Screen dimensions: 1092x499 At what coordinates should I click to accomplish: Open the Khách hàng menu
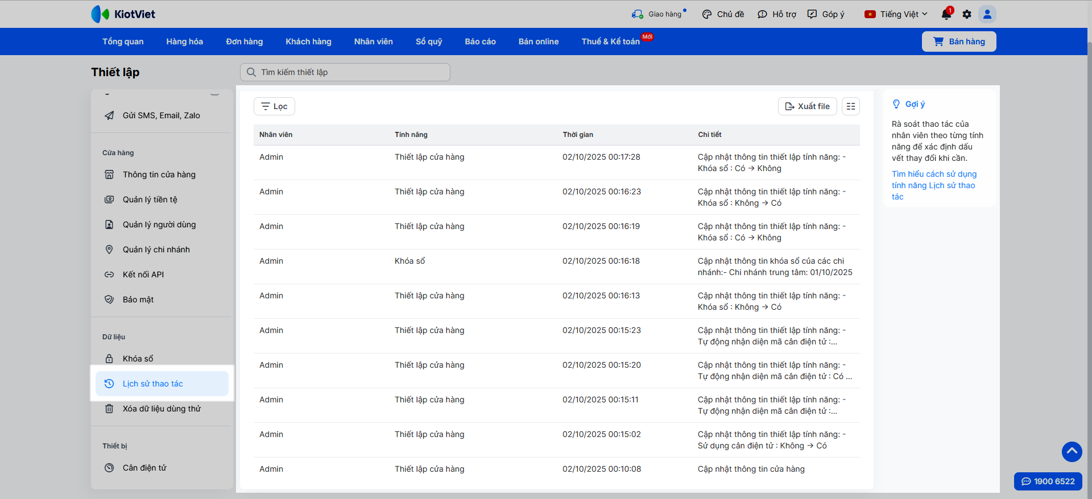pyautogui.click(x=308, y=41)
